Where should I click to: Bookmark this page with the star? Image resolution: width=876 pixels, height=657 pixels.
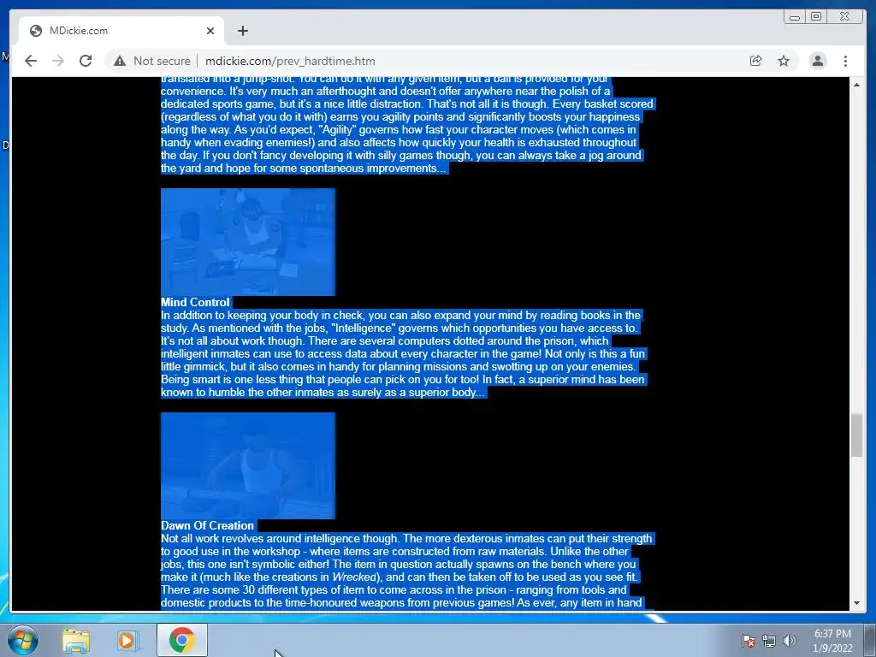[784, 61]
